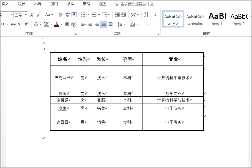Align text right
The width and height of the screenshot is (252, 168).
(x=97, y=24)
